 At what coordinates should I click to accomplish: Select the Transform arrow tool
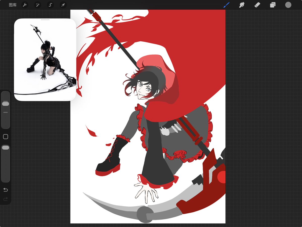63,5
